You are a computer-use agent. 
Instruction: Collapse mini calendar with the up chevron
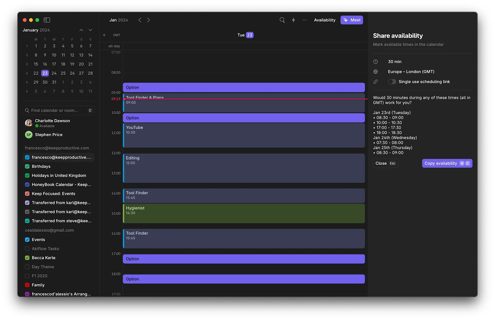81,30
